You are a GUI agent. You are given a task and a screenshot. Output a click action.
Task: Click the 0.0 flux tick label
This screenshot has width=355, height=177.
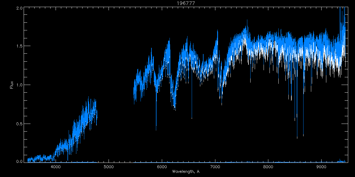pos(19,161)
